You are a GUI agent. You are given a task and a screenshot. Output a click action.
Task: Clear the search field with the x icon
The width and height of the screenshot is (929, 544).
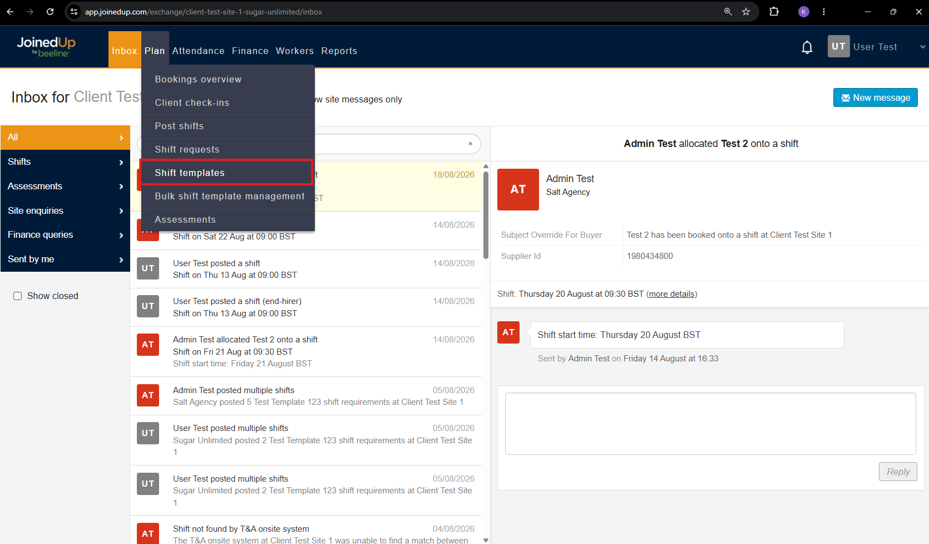pyautogui.click(x=470, y=144)
